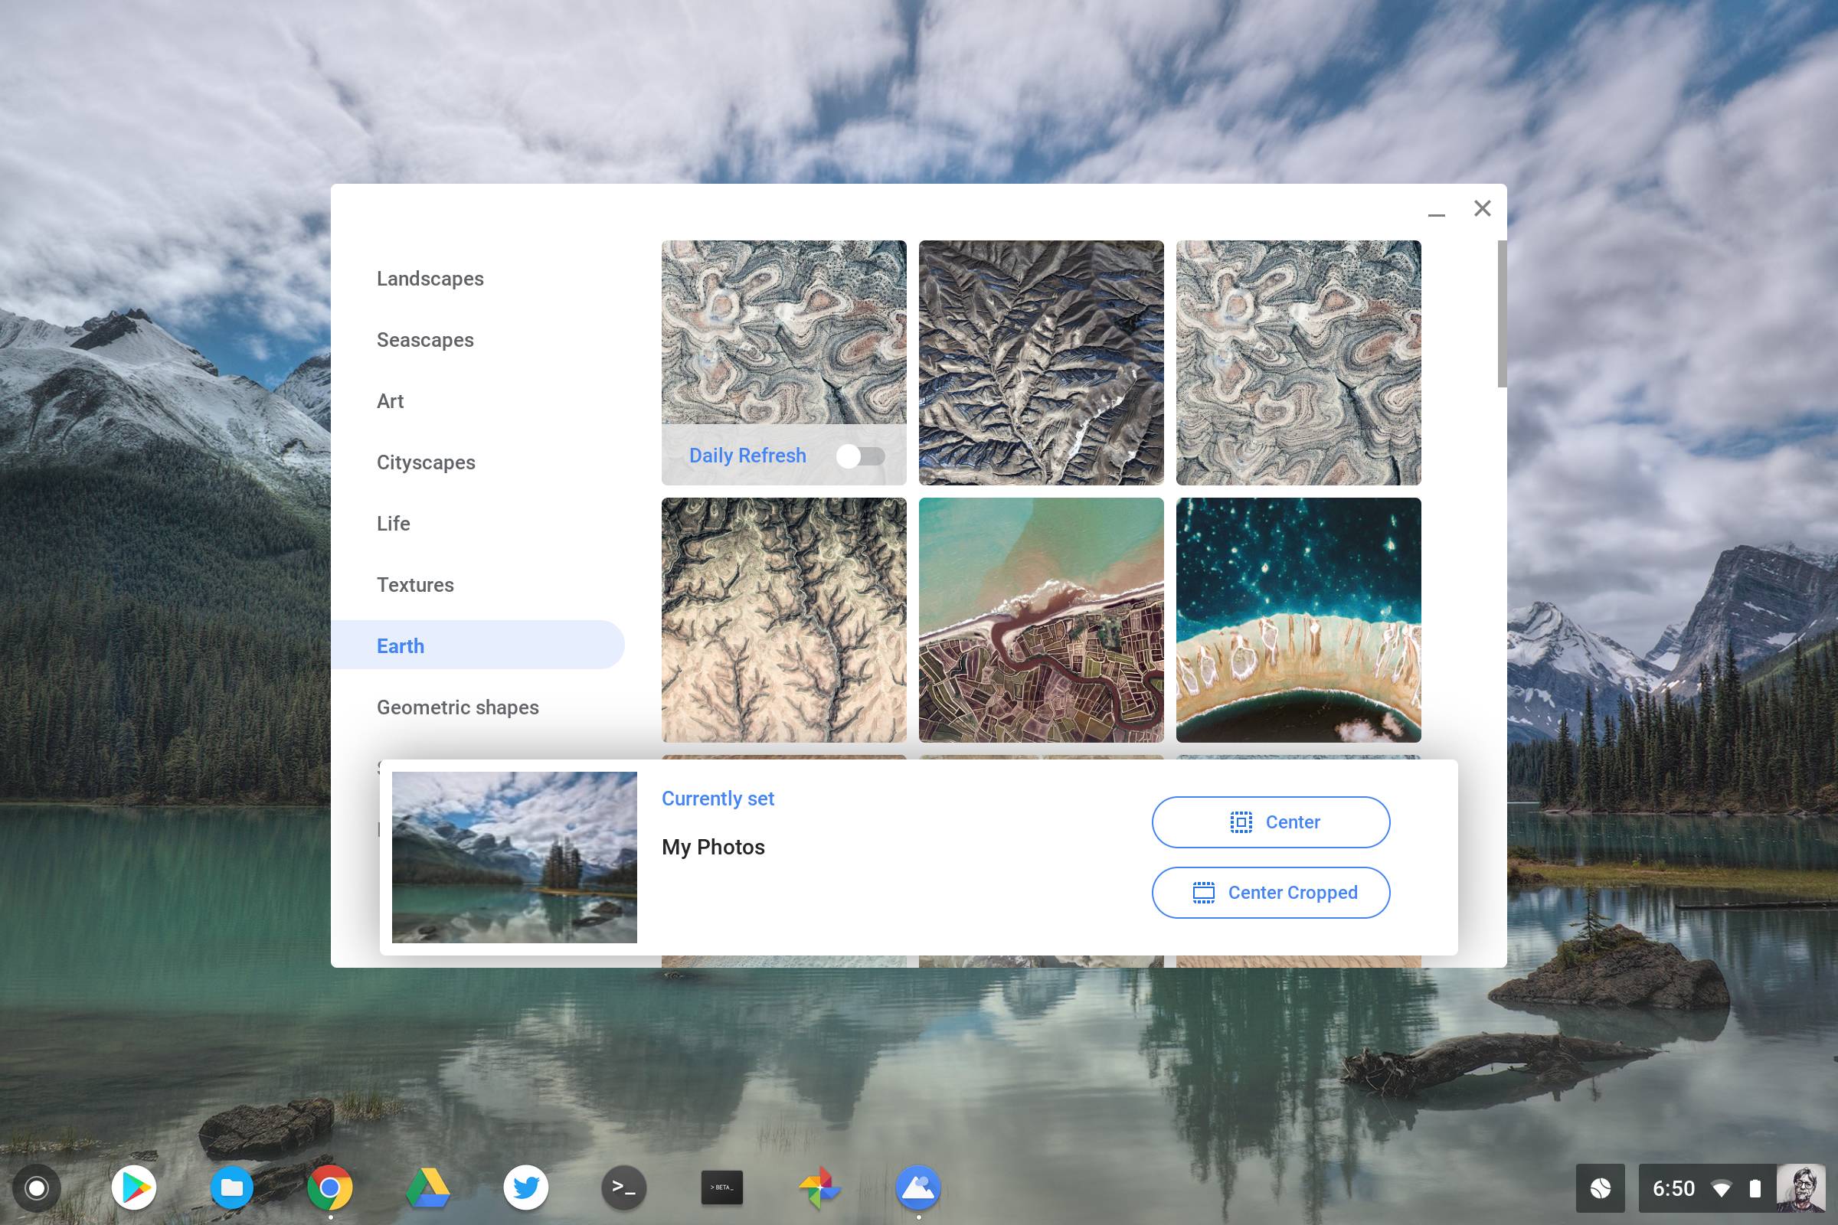Open Google Photos pinwheel icon

click(819, 1187)
